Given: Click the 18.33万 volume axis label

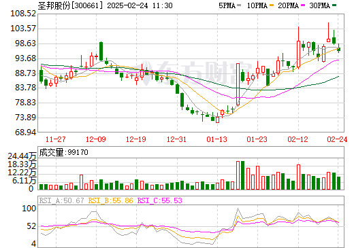Looking at the screenshot, I should tap(22, 164).
